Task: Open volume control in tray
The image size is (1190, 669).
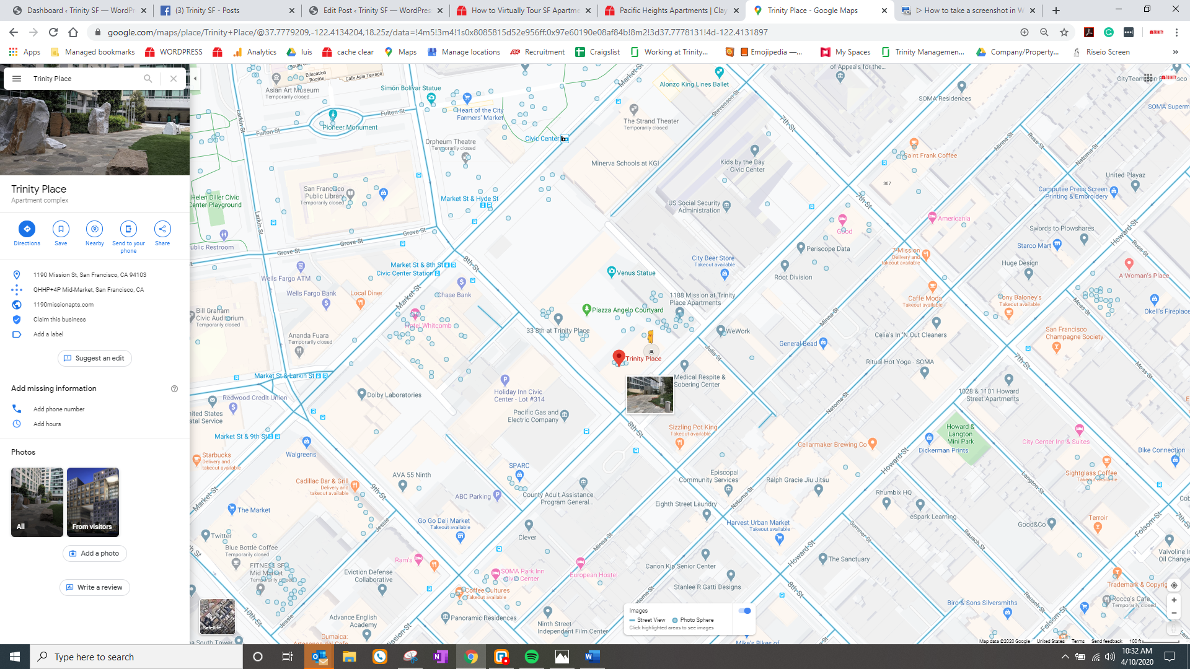Action: point(1109,657)
